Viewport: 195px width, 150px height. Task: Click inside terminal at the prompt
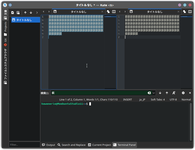(x=90, y=104)
